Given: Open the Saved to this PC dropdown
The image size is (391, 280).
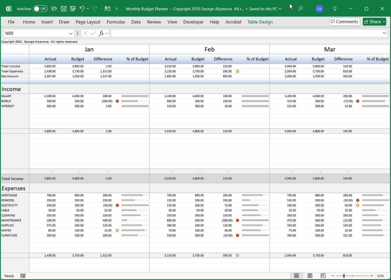Looking at the screenshot, I should 280,9.
